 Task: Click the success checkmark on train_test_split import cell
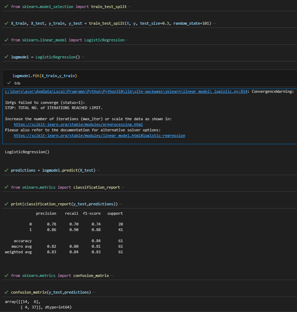(6, 6)
